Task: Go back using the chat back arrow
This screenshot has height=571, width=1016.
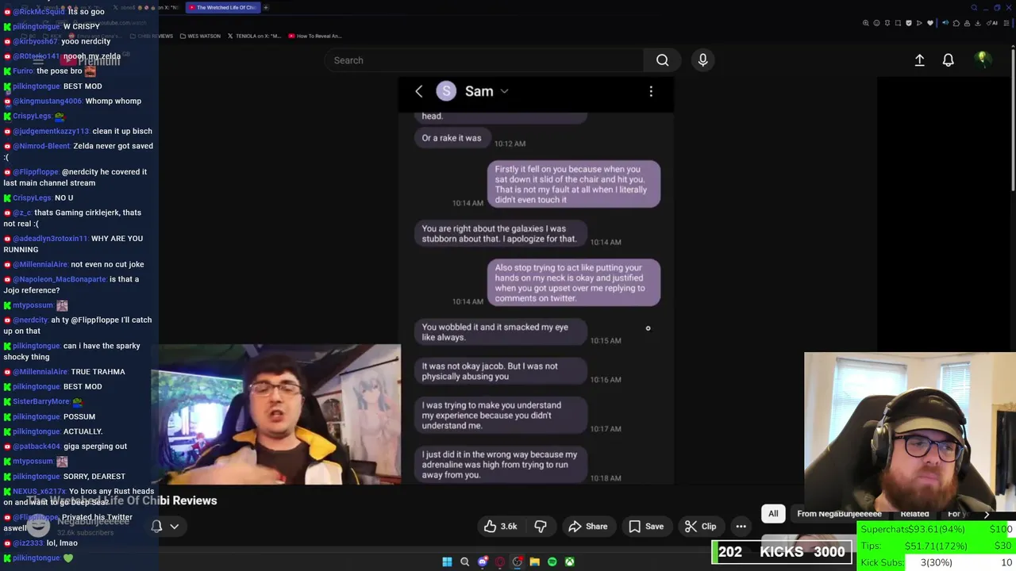Action: (419, 91)
